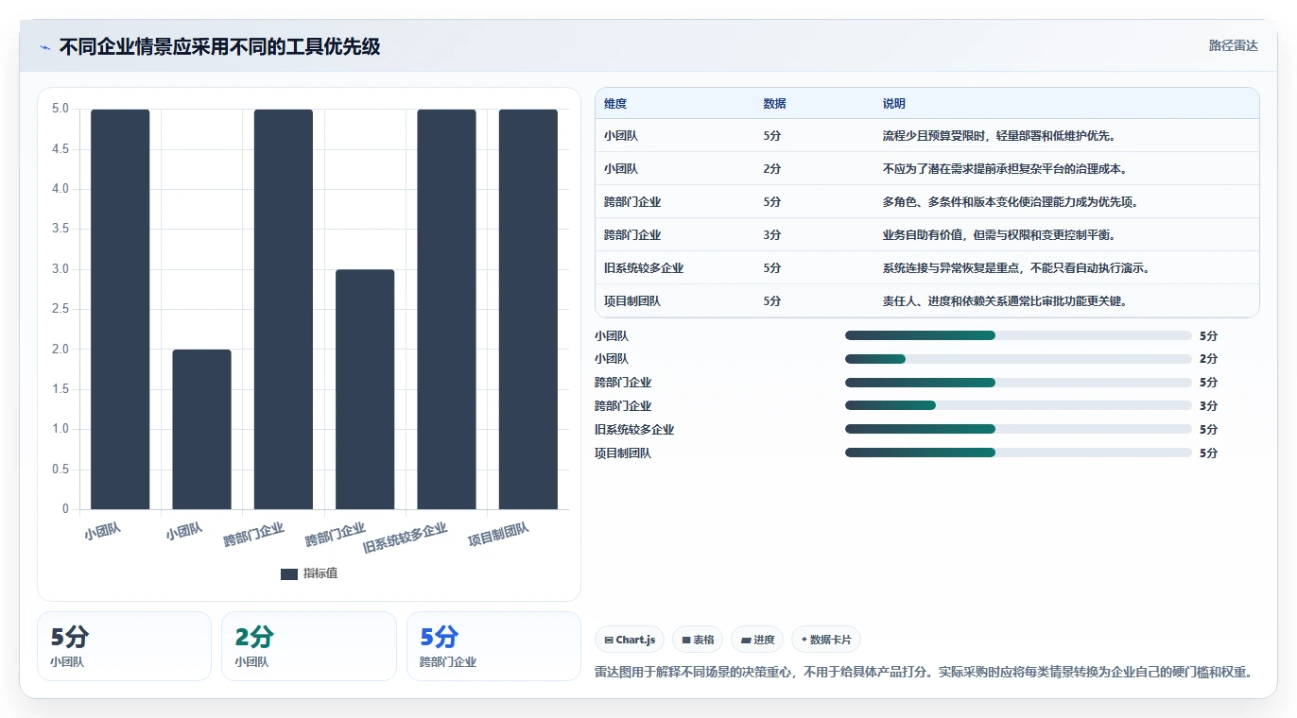The width and height of the screenshot is (1297, 718).
Task: Click the lightning icon beside the page title
Action: [44, 47]
